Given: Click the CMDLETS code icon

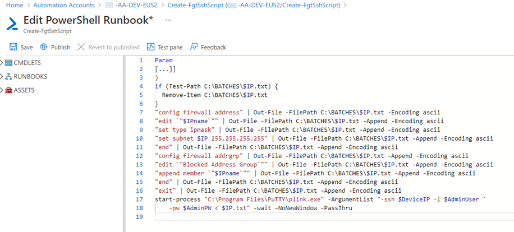Looking at the screenshot, I should pyautogui.click(x=8, y=63).
